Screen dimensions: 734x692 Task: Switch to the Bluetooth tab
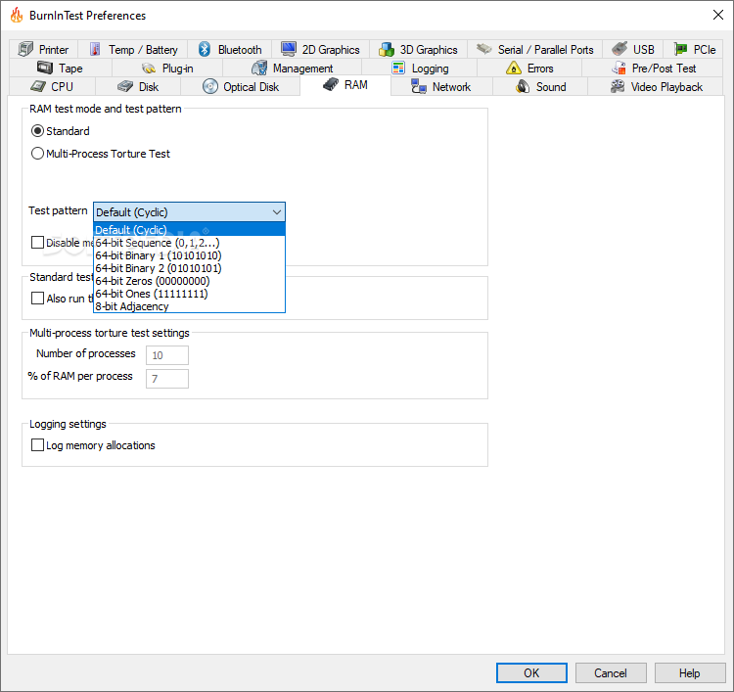click(x=229, y=49)
